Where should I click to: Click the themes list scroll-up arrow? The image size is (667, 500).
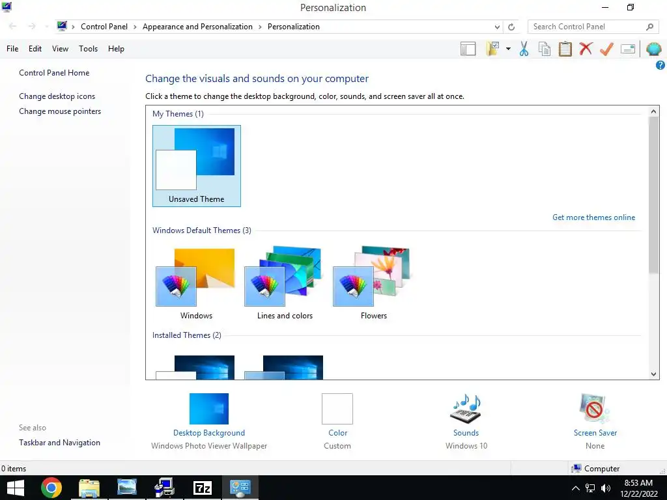pyautogui.click(x=653, y=111)
